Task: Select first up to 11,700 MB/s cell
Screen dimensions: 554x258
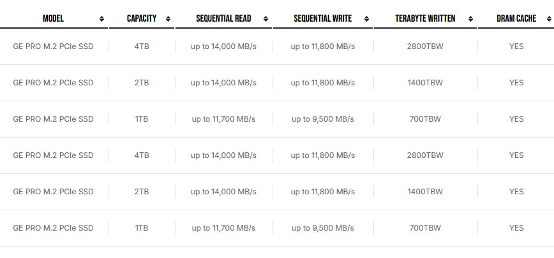Action: coord(223,119)
